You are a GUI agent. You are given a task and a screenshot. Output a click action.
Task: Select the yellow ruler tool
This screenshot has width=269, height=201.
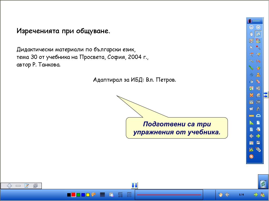[x=251, y=116]
